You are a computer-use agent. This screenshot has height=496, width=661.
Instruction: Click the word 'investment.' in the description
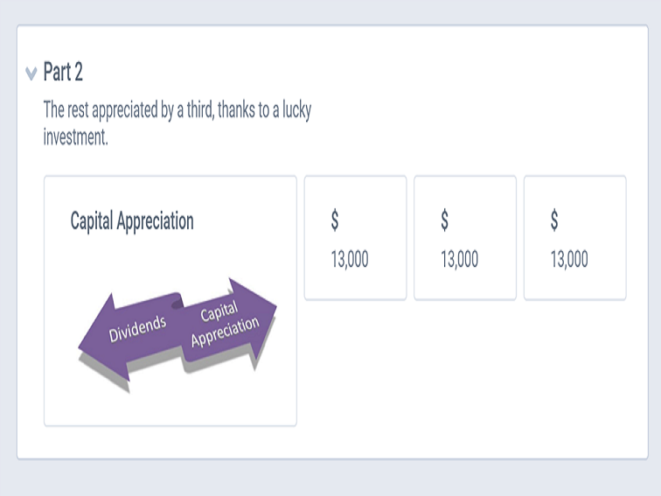point(76,137)
